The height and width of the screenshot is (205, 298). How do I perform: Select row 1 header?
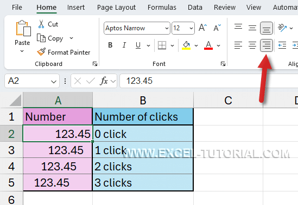[x=11, y=116]
